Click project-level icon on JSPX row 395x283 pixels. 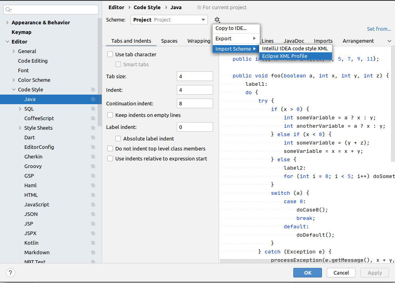click(93, 234)
